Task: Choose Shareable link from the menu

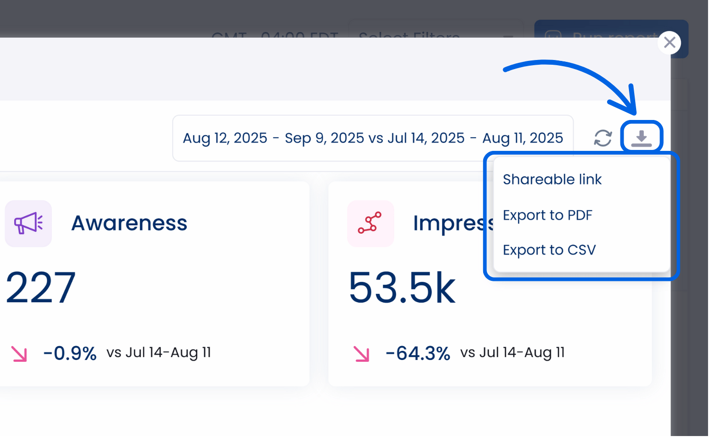Action: (x=552, y=179)
